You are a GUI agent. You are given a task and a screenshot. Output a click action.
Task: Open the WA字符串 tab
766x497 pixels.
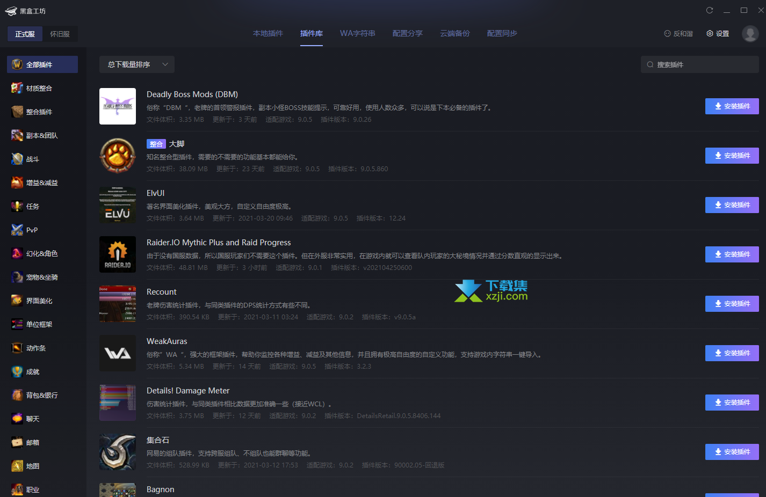click(x=358, y=33)
